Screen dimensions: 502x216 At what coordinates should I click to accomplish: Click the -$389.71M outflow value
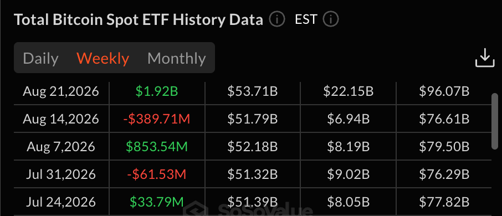[x=157, y=120]
